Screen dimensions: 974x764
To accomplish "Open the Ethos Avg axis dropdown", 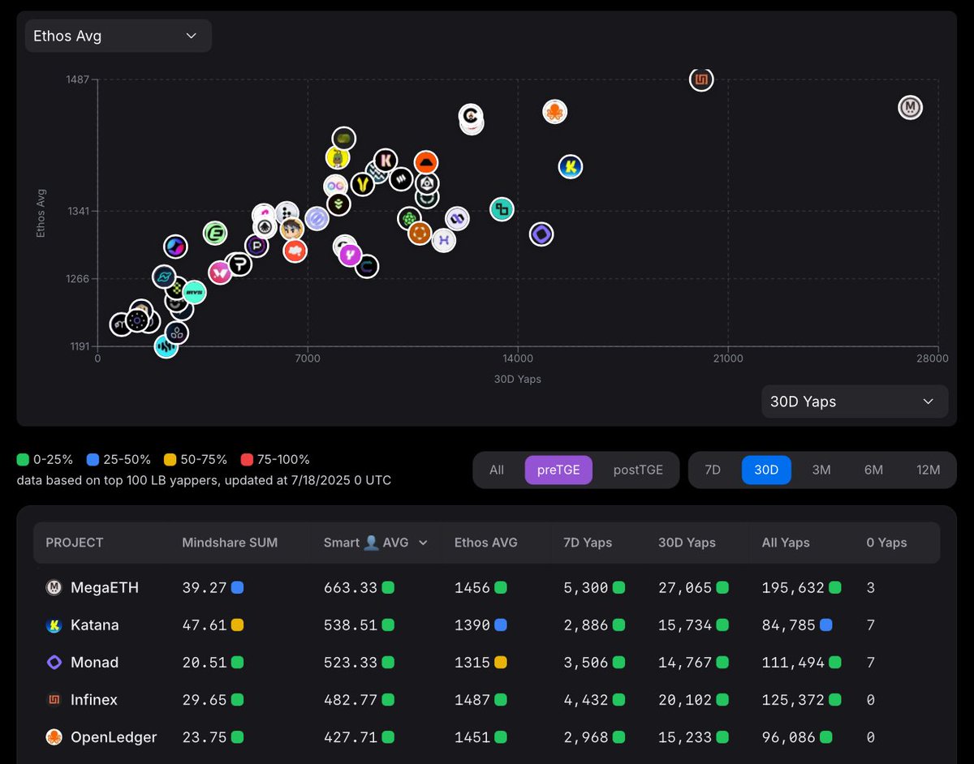I will (x=119, y=36).
